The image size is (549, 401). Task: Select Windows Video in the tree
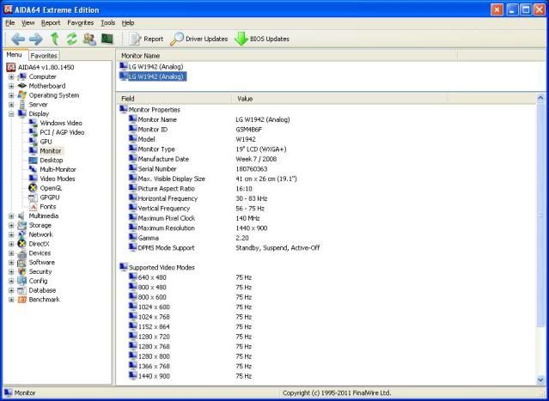(x=61, y=123)
